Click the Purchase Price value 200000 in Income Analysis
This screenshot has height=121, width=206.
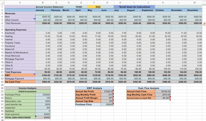(43, 95)
